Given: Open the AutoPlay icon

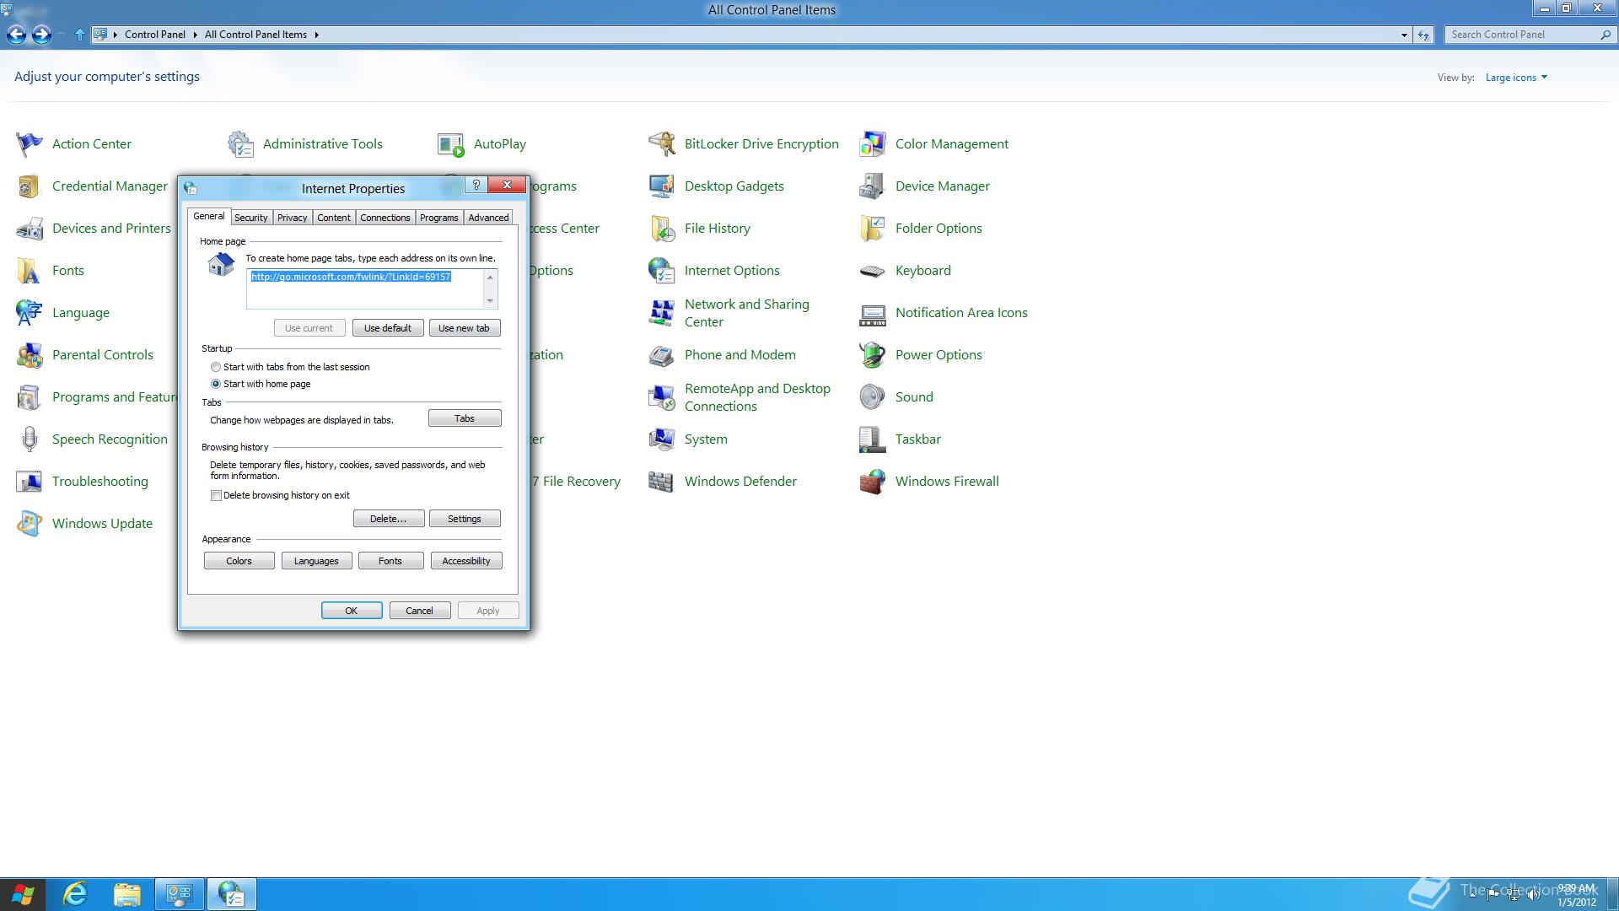Looking at the screenshot, I should pyautogui.click(x=451, y=144).
